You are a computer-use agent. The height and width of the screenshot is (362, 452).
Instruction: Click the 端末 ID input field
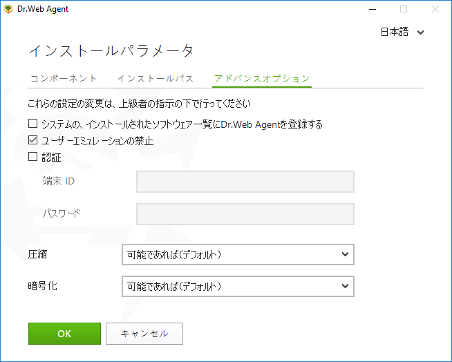[245, 182]
